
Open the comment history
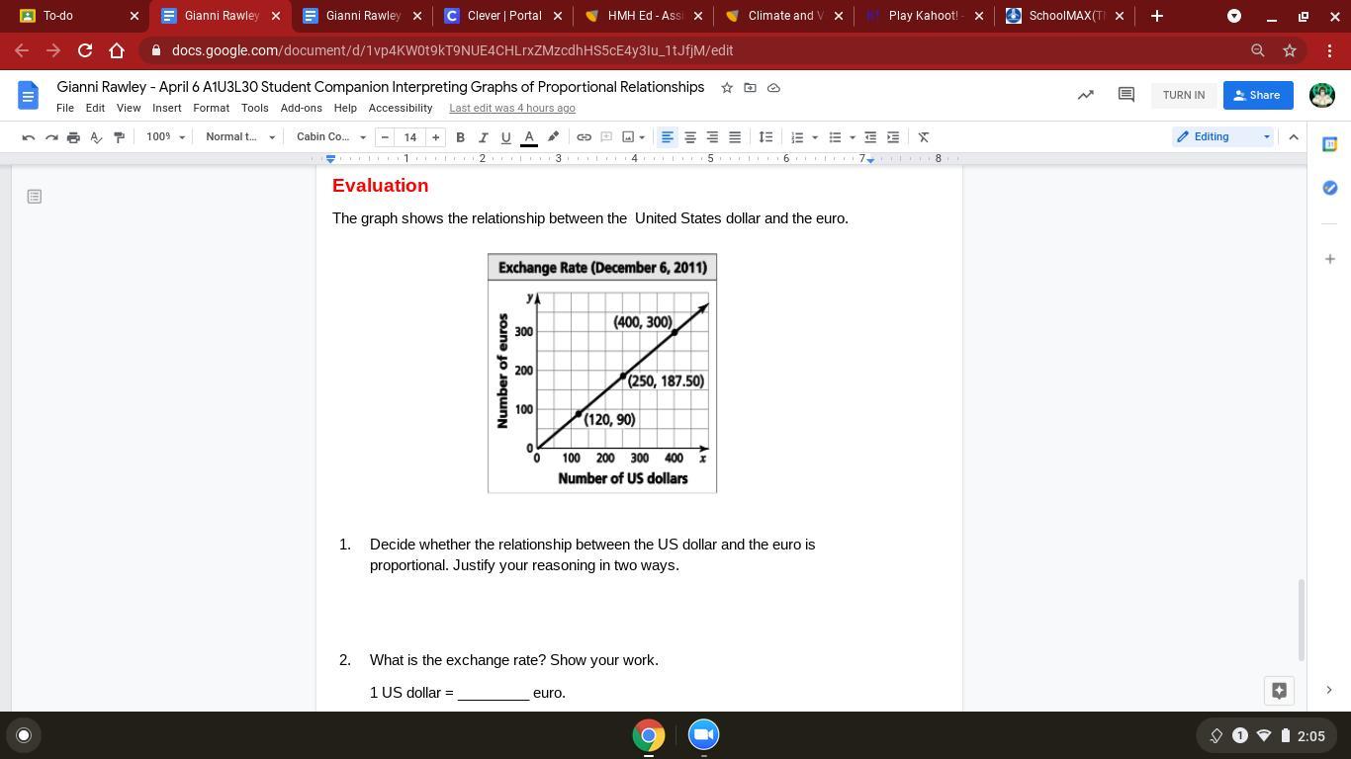(x=1126, y=95)
